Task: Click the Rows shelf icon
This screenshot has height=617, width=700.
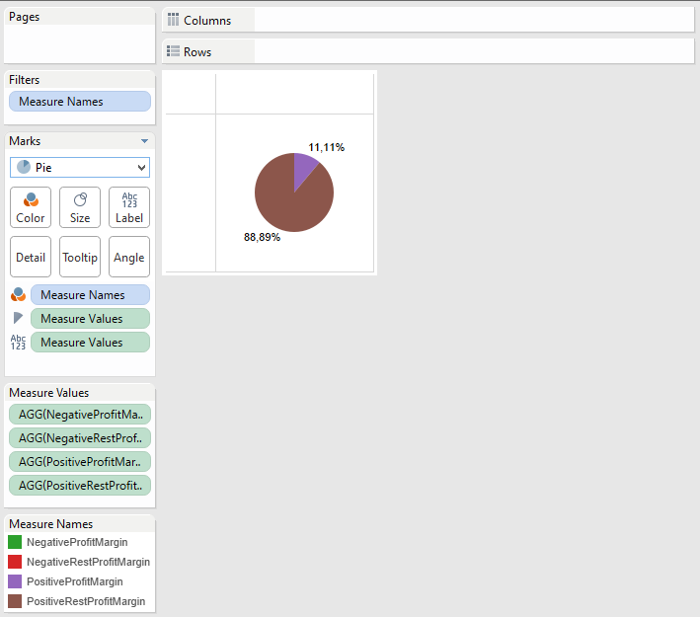Action: pyautogui.click(x=173, y=51)
